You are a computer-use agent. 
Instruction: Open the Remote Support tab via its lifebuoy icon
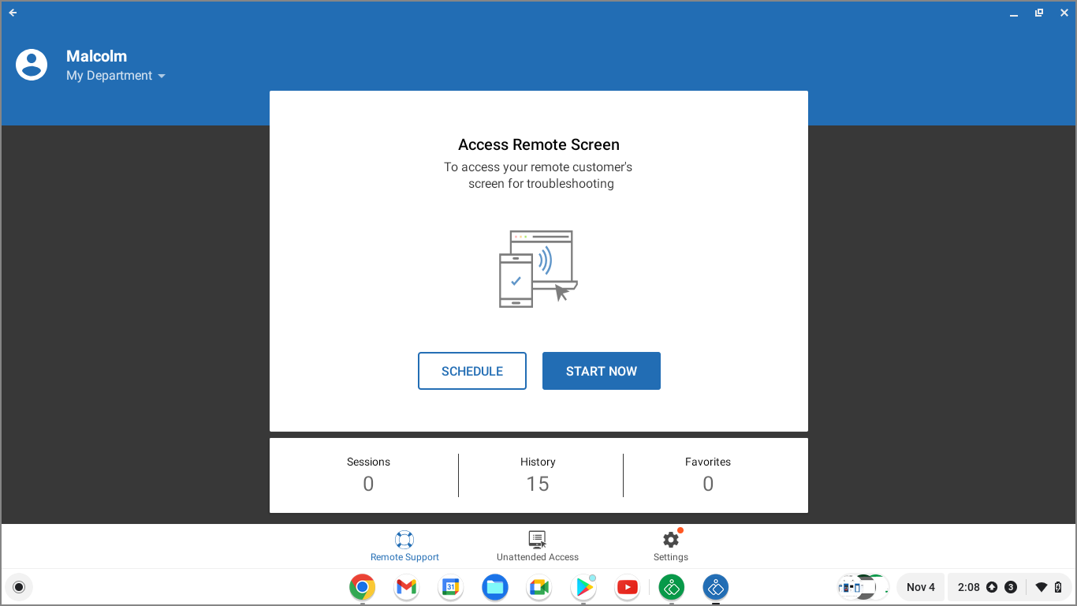(404, 539)
